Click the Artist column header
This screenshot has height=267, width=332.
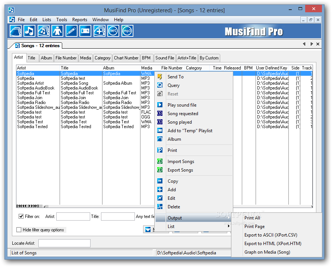[38, 68]
